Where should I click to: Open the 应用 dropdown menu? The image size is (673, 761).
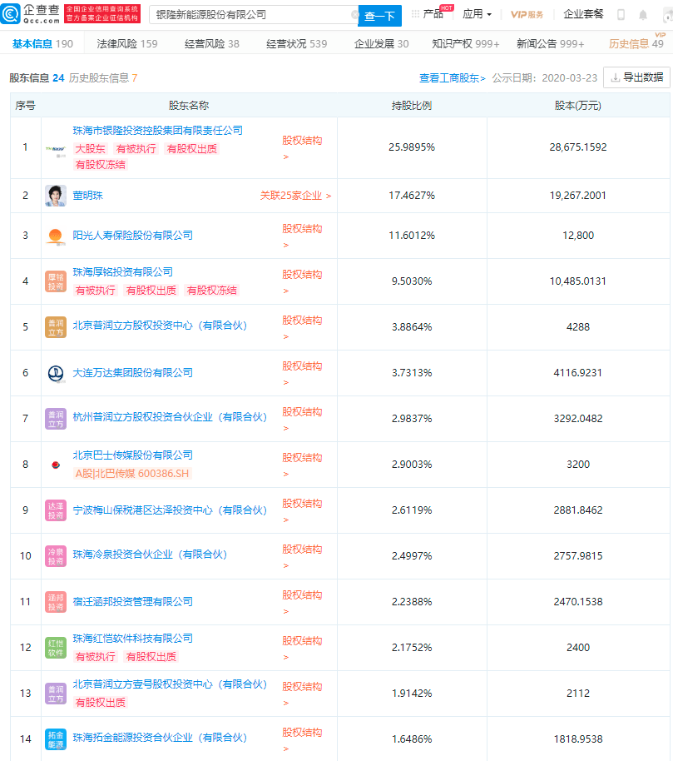coord(478,14)
